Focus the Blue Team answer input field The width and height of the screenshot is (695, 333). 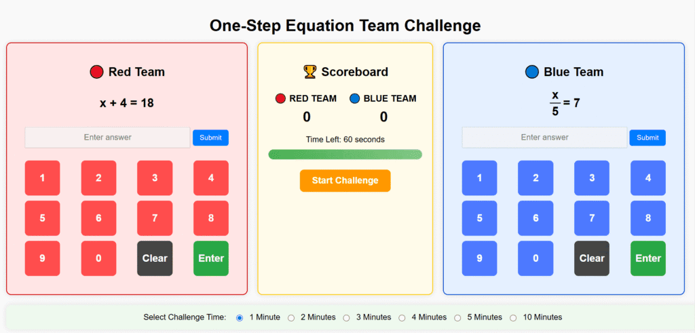pyautogui.click(x=544, y=138)
